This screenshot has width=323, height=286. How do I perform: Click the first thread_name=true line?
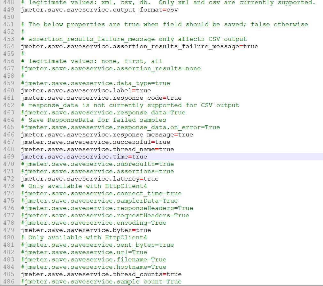(x=97, y=149)
